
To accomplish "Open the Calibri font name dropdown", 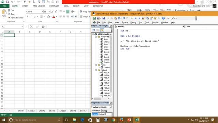I will 42,12.
